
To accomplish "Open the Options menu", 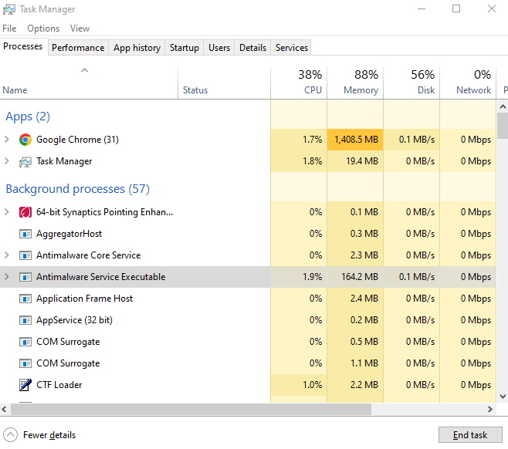I will point(43,29).
